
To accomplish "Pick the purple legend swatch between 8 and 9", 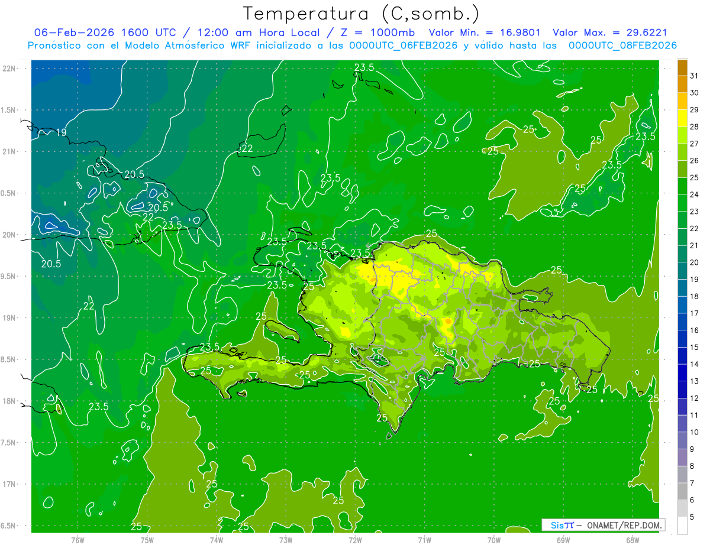I will 682,458.
